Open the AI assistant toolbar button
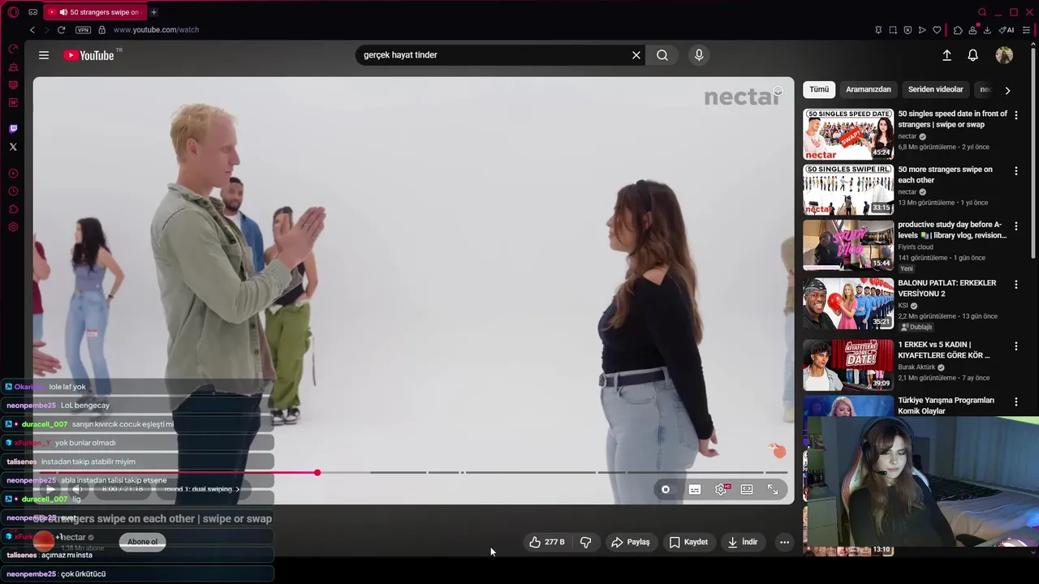 click(1007, 30)
